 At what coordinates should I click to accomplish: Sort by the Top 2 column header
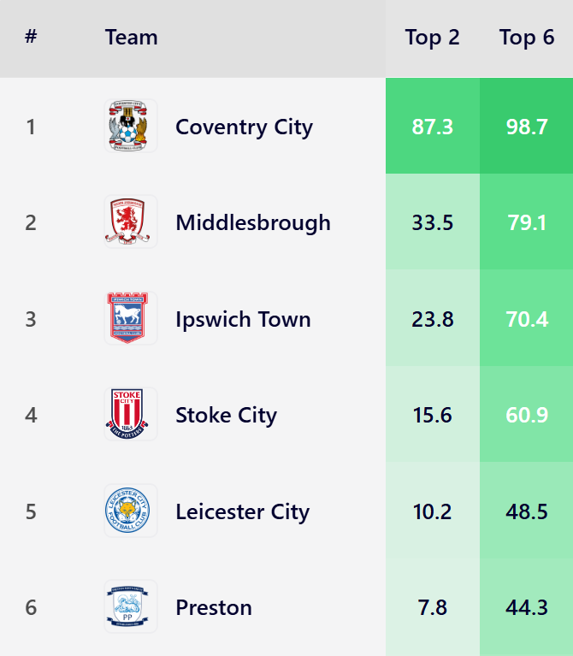pyautogui.click(x=432, y=38)
